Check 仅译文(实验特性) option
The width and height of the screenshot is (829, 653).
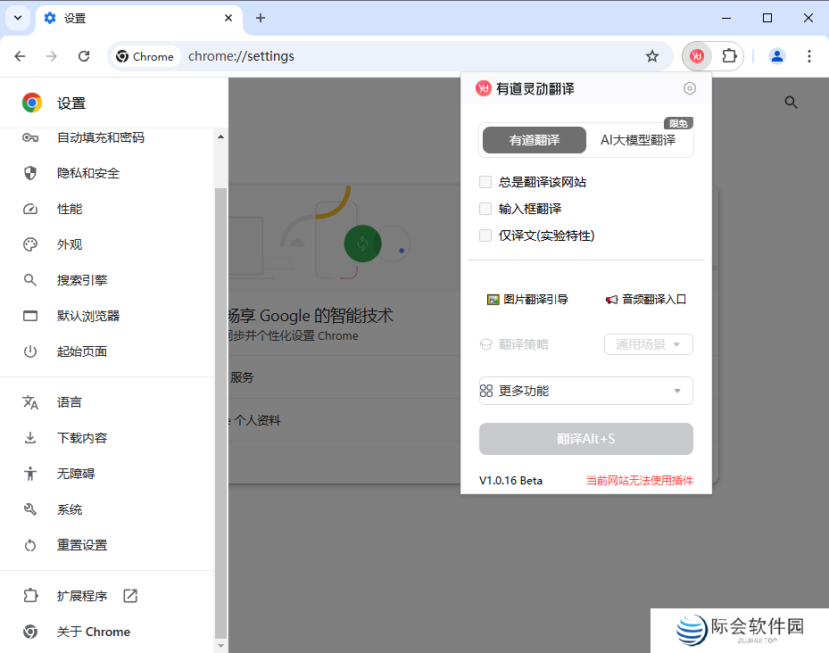pos(485,235)
